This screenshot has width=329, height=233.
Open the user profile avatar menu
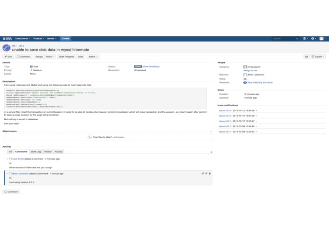coord(322,39)
